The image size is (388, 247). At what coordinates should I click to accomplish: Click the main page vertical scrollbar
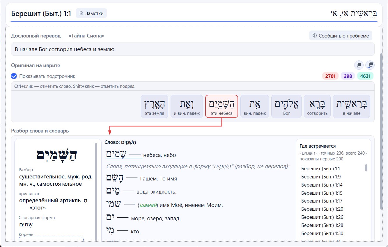[x=382, y=131]
